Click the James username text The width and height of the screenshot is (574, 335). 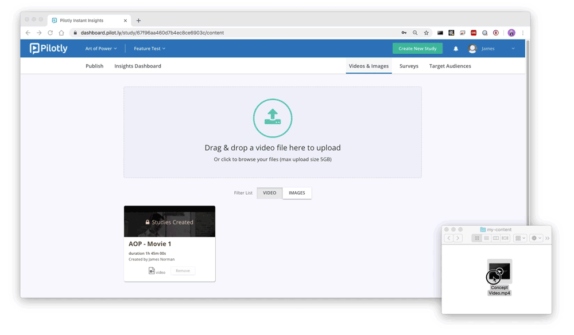click(x=488, y=49)
